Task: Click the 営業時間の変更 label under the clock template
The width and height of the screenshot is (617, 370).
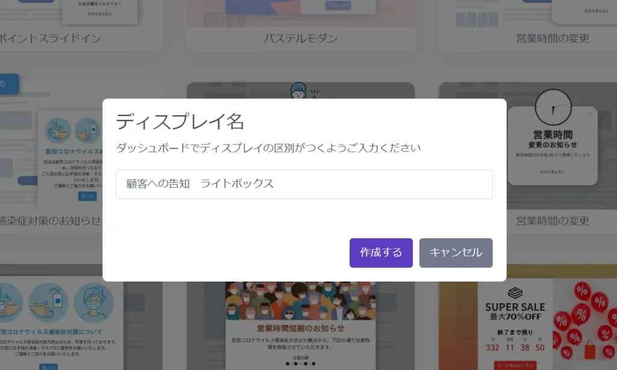Action: pyautogui.click(x=553, y=221)
